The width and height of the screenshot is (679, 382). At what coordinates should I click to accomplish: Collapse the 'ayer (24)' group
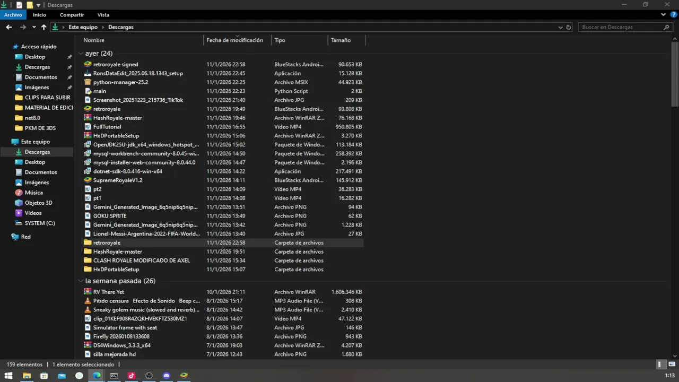[x=81, y=54]
